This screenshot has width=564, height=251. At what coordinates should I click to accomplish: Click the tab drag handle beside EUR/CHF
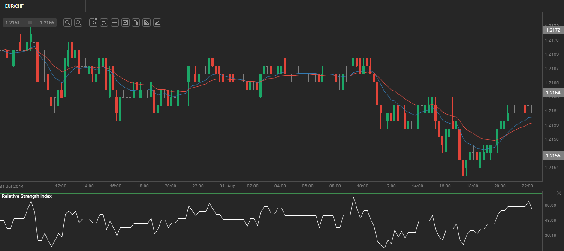click(2, 6)
